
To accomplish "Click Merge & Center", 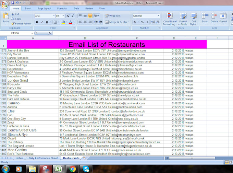I will click(116, 22).
